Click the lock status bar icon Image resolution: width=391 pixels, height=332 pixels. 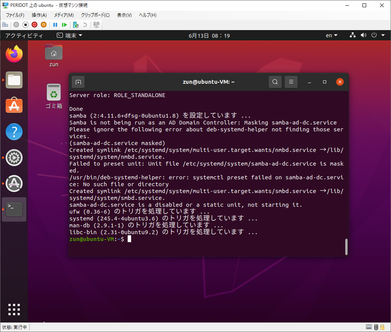(382, 327)
